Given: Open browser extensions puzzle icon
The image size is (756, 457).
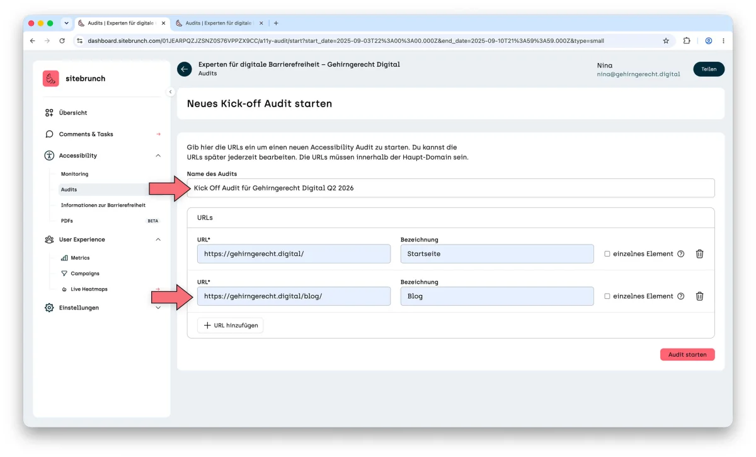Looking at the screenshot, I should point(687,40).
